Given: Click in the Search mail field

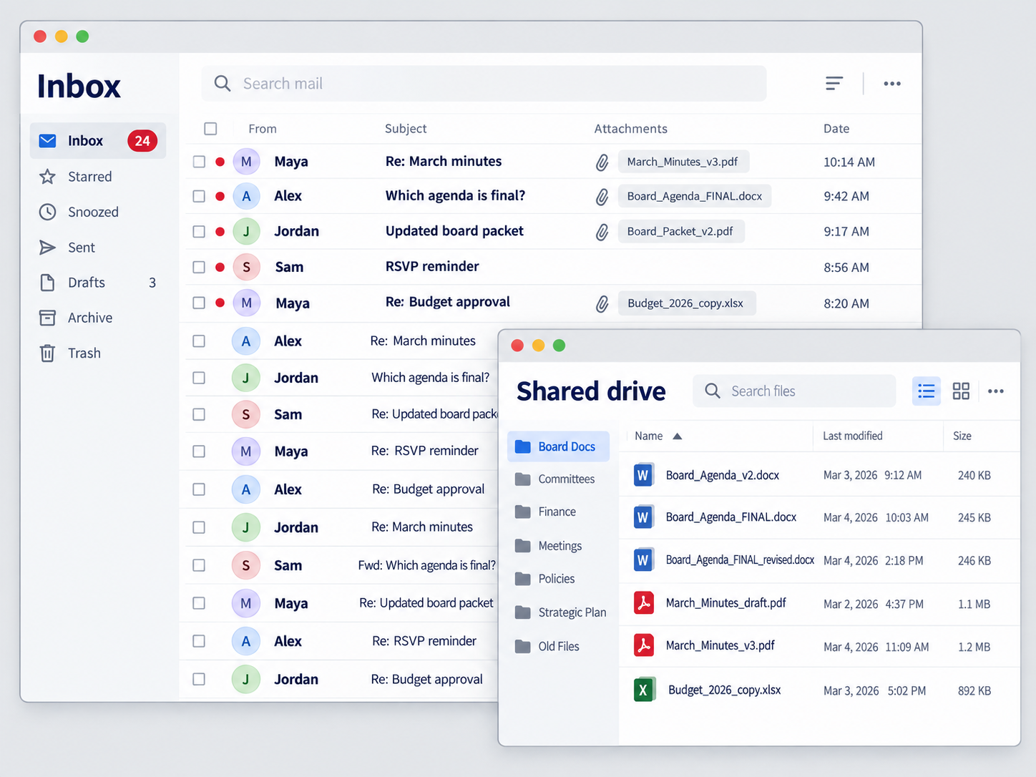Looking at the screenshot, I should point(484,84).
